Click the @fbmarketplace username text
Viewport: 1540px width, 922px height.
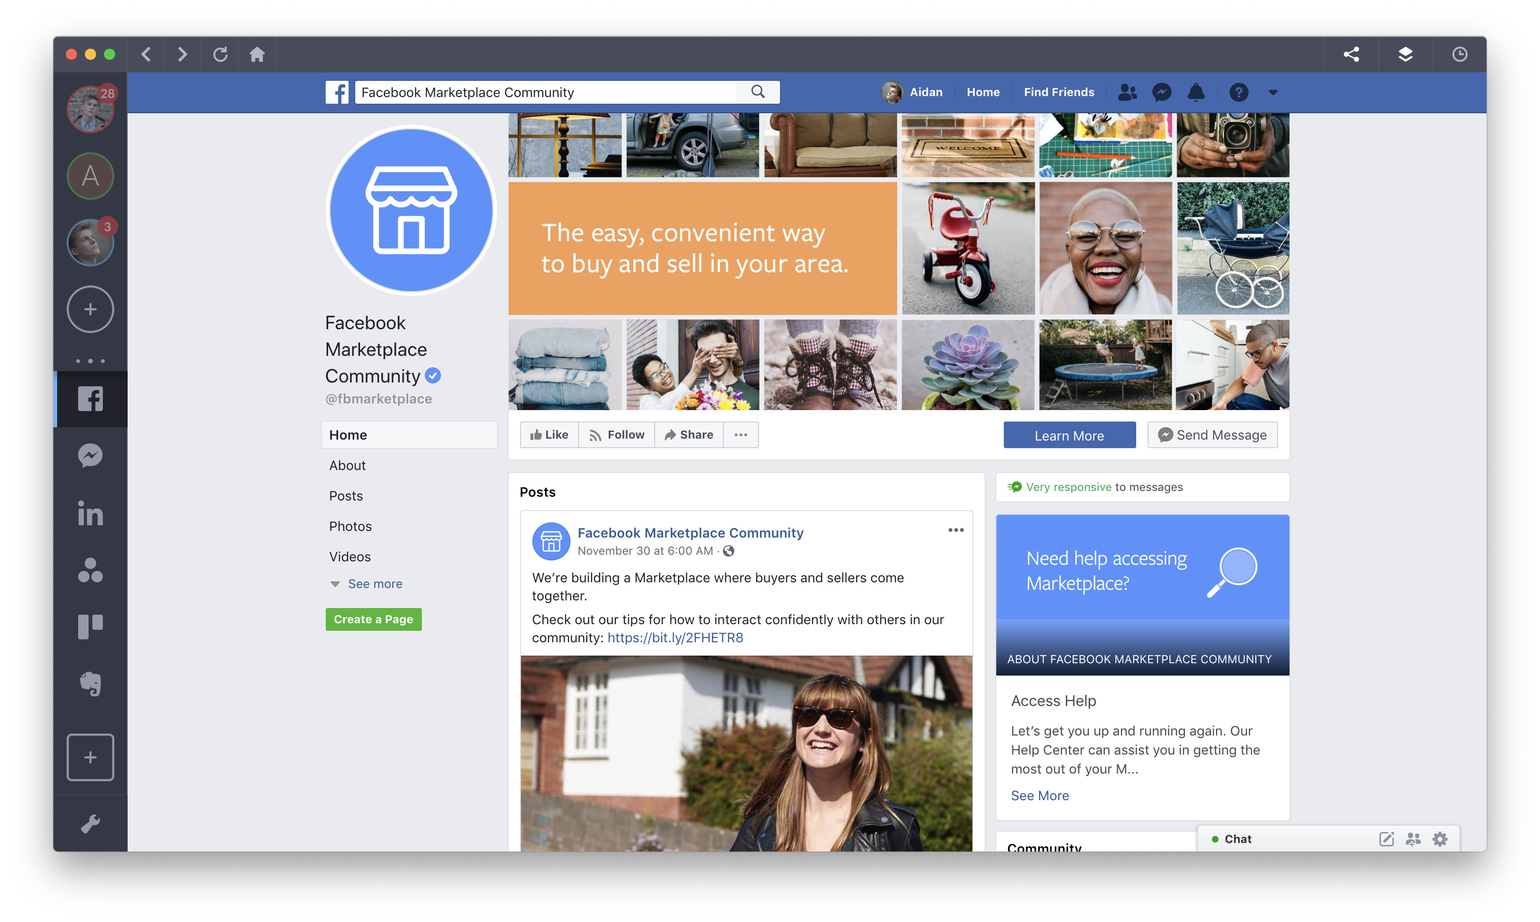pos(378,399)
